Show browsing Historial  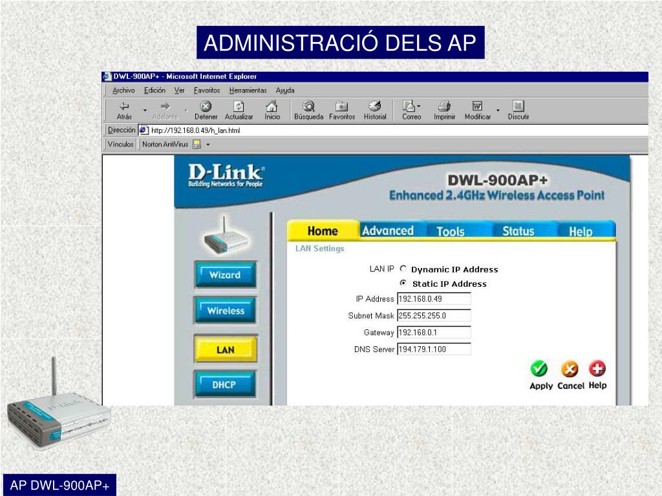click(375, 110)
